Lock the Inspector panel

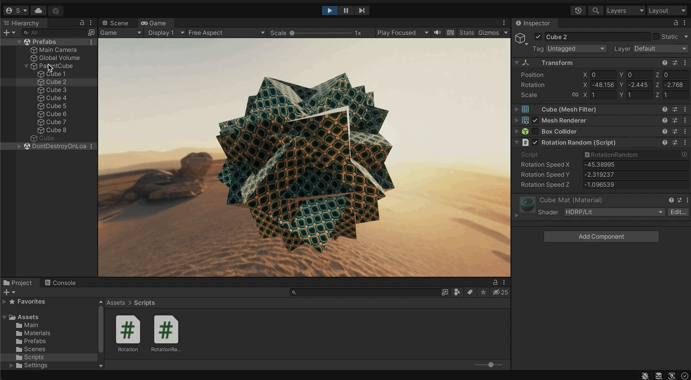(x=675, y=23)
